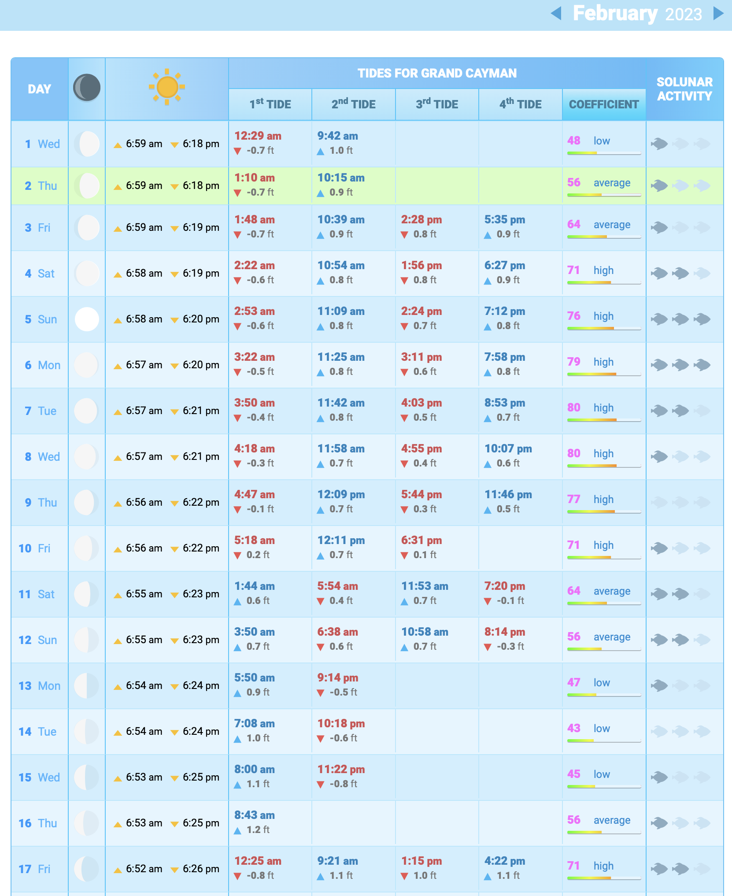Image resolution: width=732 pixels, height=896 pixels.
Task: Click solunar fish icons for 6 Mon
Action: pos(680,365)
